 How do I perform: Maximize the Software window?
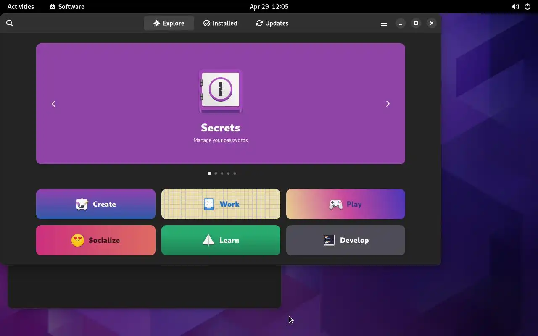point(416,23)
